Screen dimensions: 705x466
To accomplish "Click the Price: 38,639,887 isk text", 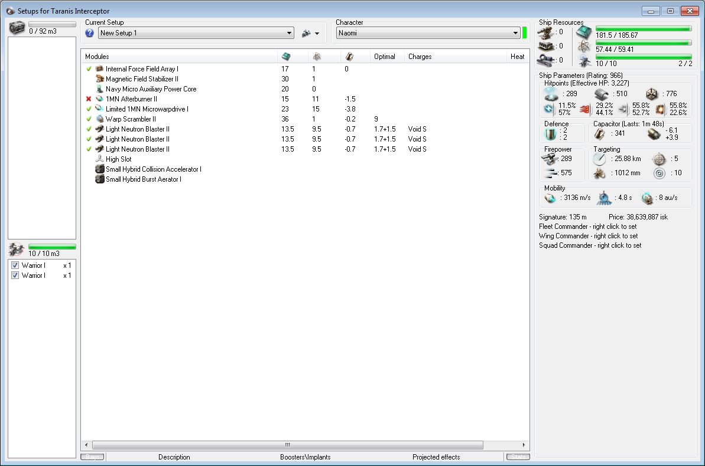I will click(638, 217).
